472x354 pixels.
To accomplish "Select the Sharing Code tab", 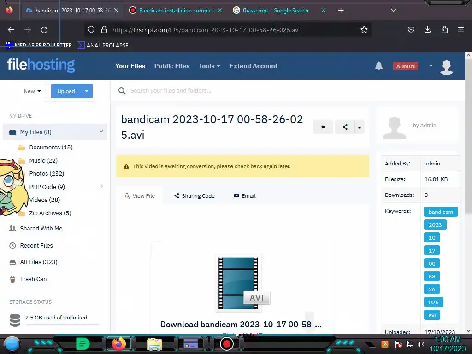I will [195, 195].
